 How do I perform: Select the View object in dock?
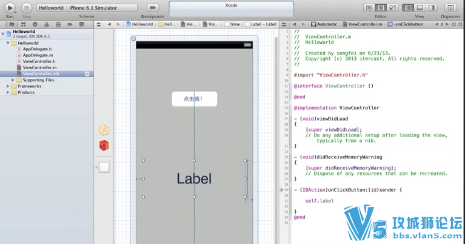104,168
